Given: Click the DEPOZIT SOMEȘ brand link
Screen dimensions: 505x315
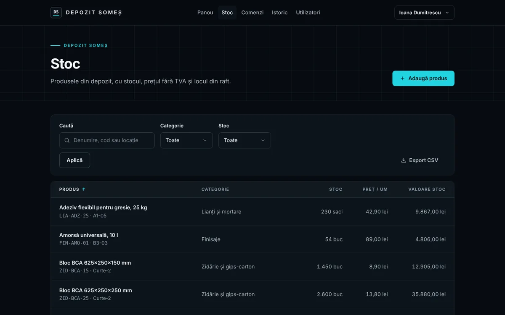Looking at the screenshot, I should 86,13.
